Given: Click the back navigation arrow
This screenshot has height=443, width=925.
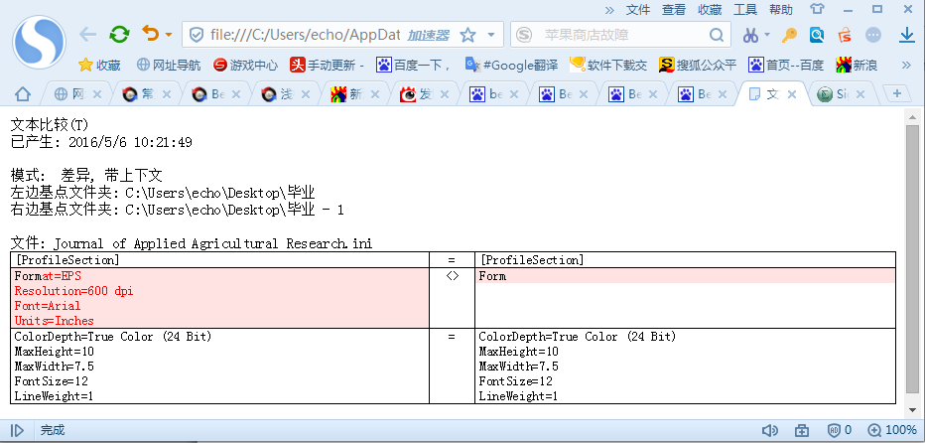Looking at the screenshot, I should [88, 35].
